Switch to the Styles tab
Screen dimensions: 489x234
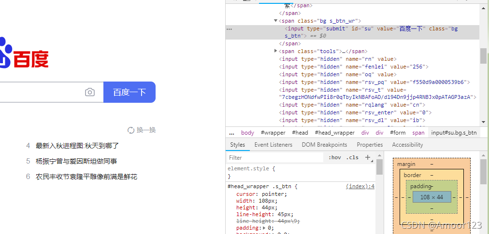238,145
